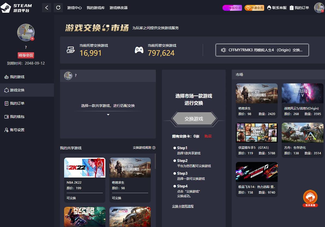Open 账号设置 in the sidebar

coord(27,130)
